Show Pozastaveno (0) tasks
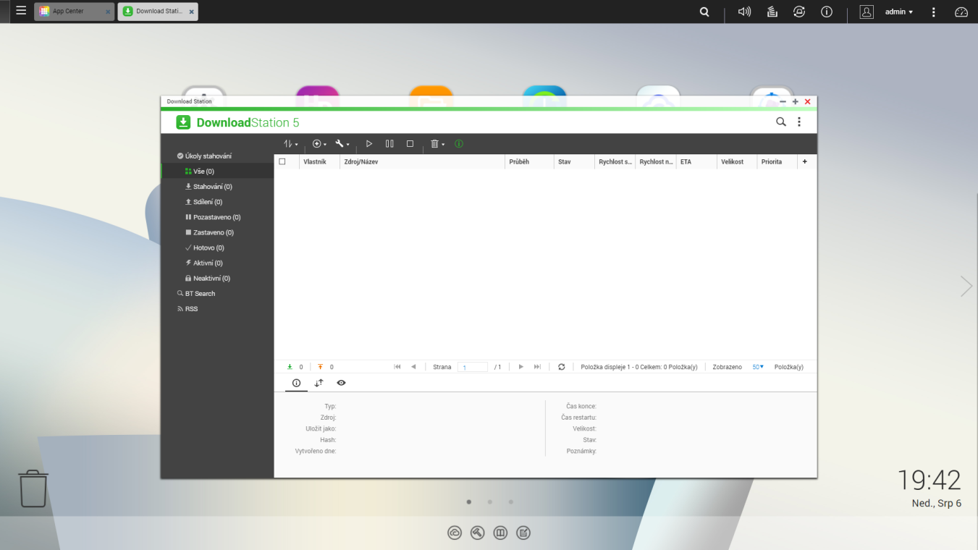The image size is (978, 550). click(x=217, y=217)
